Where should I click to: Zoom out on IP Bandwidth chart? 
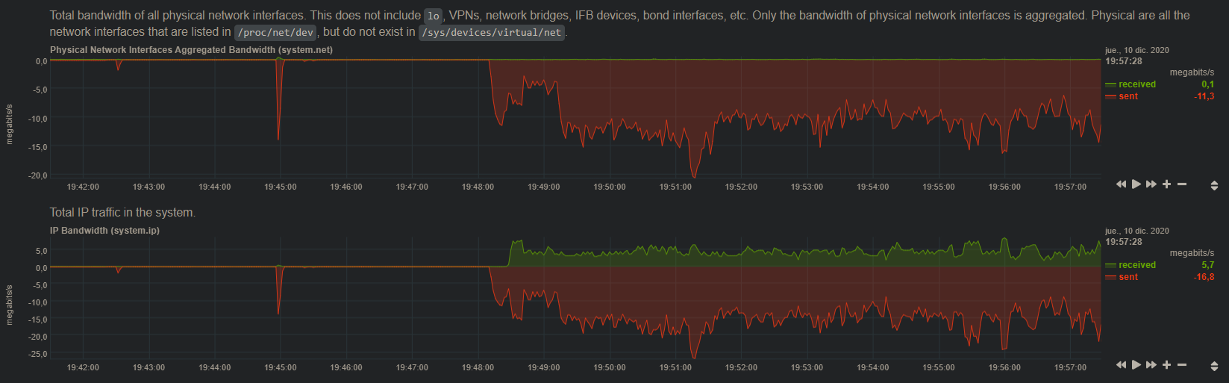1182,365
